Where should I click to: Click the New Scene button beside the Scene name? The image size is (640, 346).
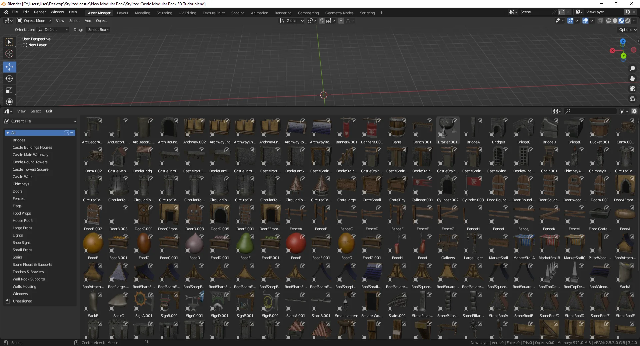pos(562,12)
